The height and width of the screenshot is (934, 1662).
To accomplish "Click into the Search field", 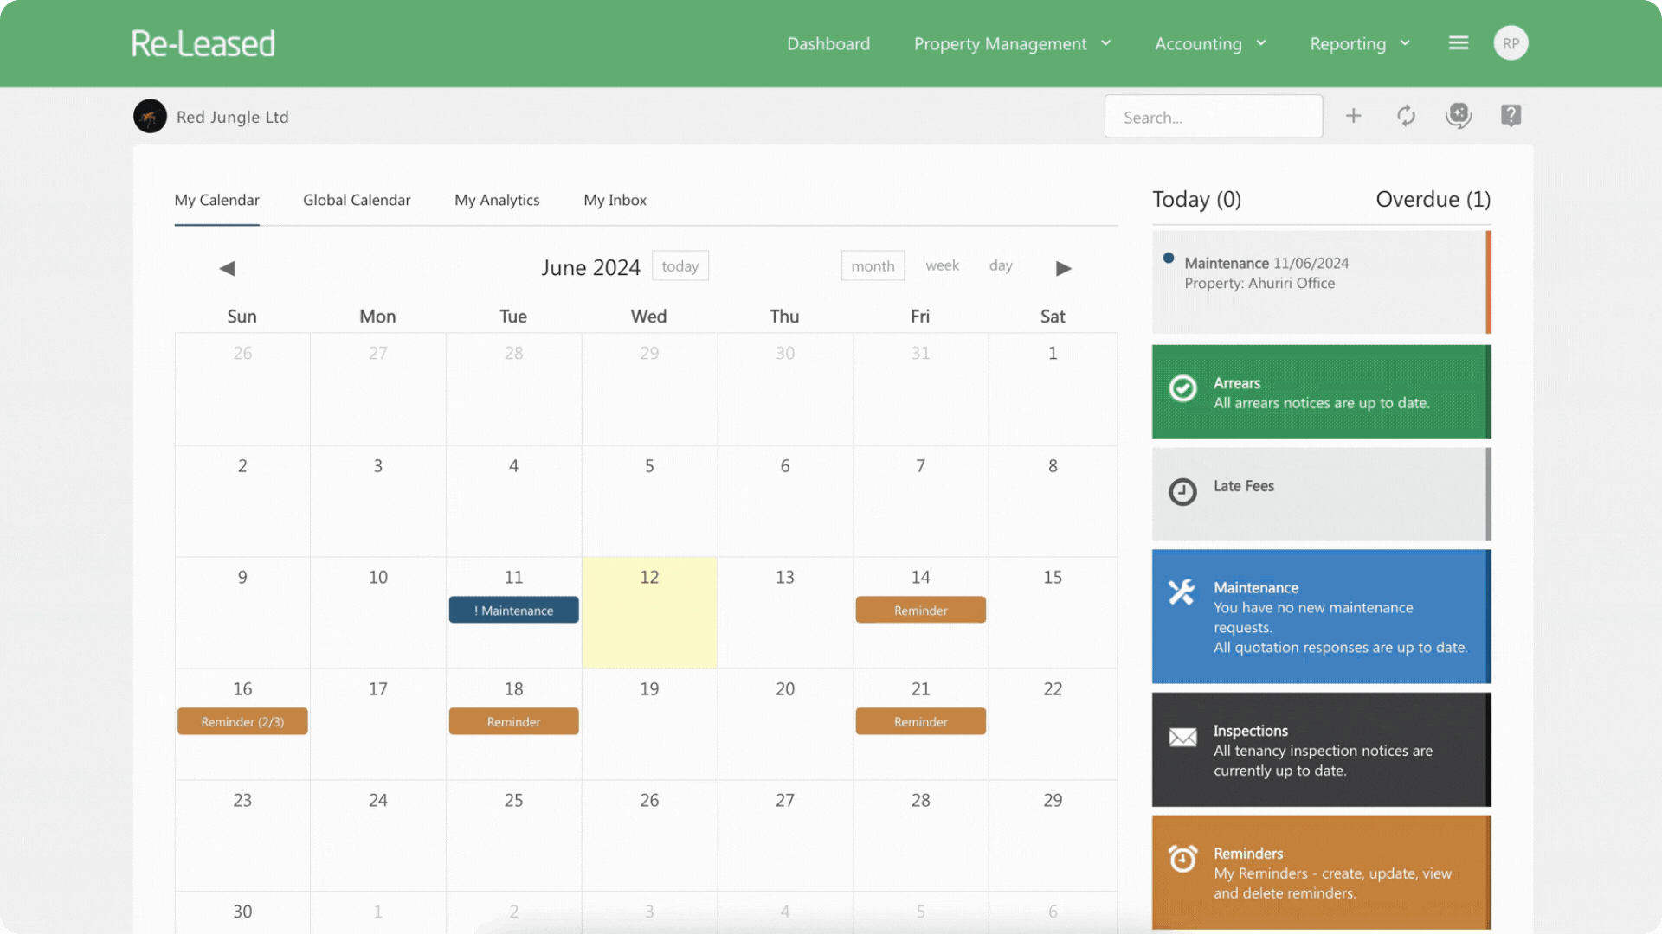I will point(1213,117).
